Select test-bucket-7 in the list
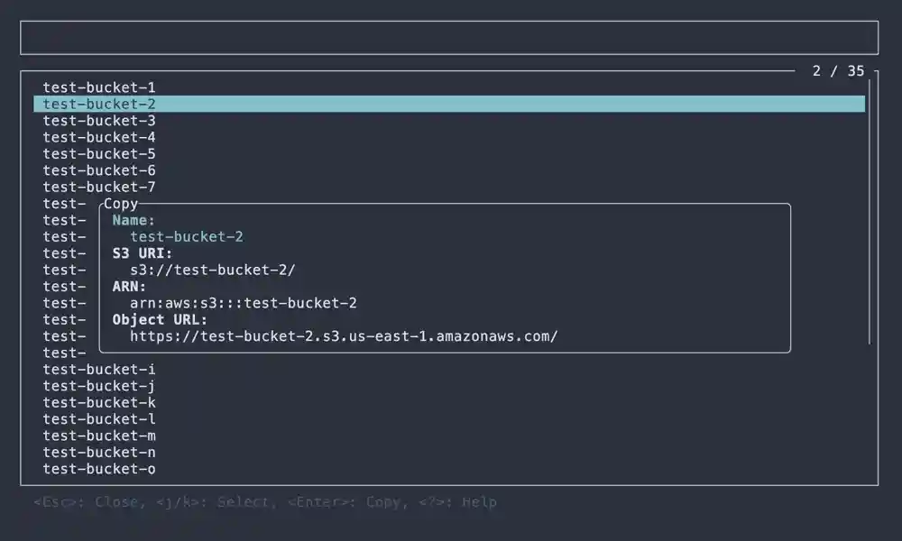 click(x=99, y=188)
